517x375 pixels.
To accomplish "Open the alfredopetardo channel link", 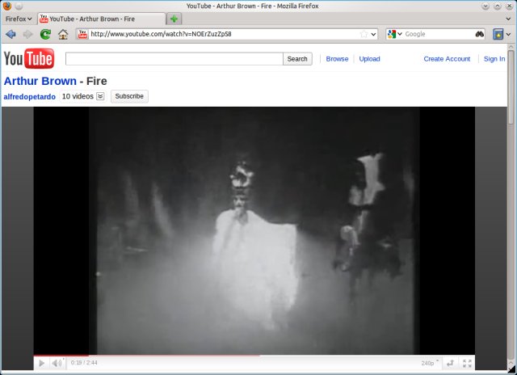I will (x=29, y=97).
